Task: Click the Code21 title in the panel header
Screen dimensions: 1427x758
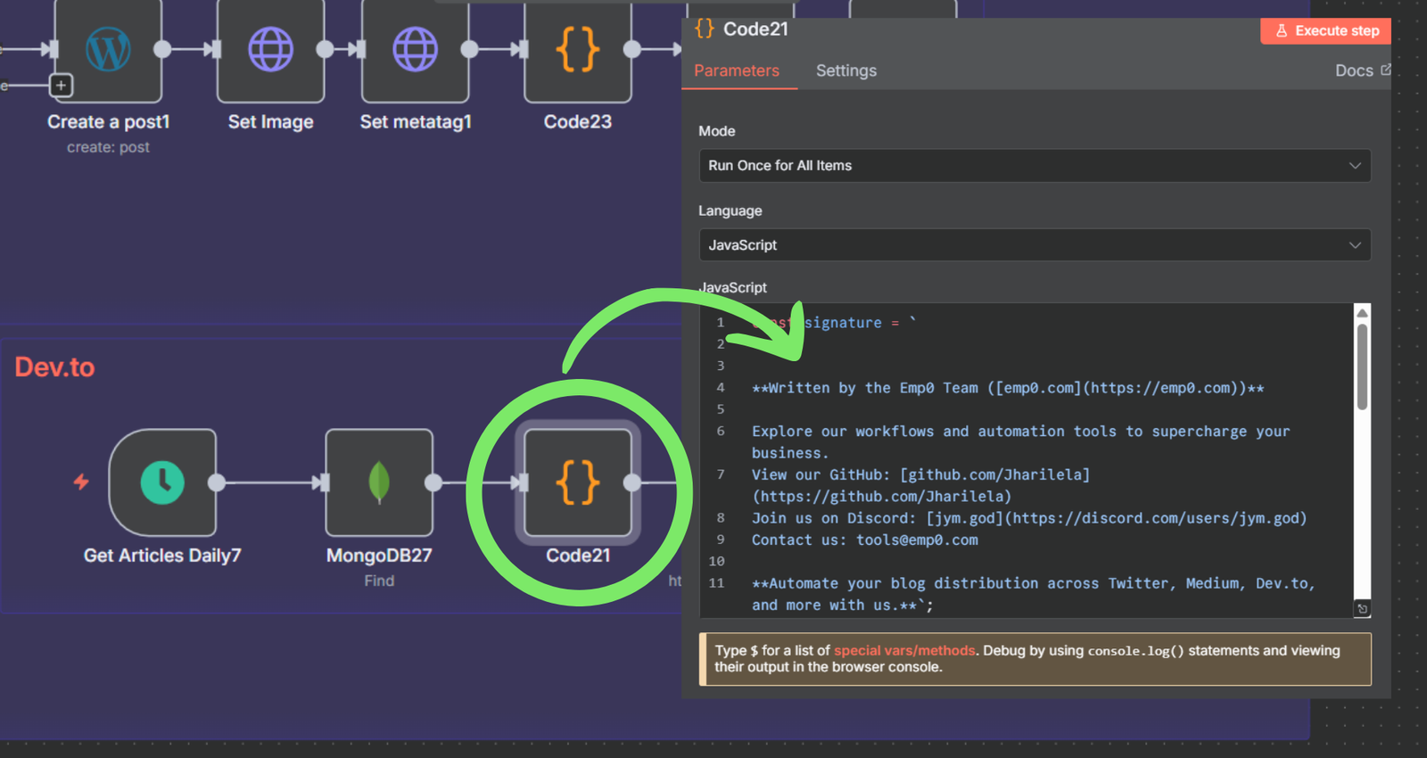Action: pos(755,29)
